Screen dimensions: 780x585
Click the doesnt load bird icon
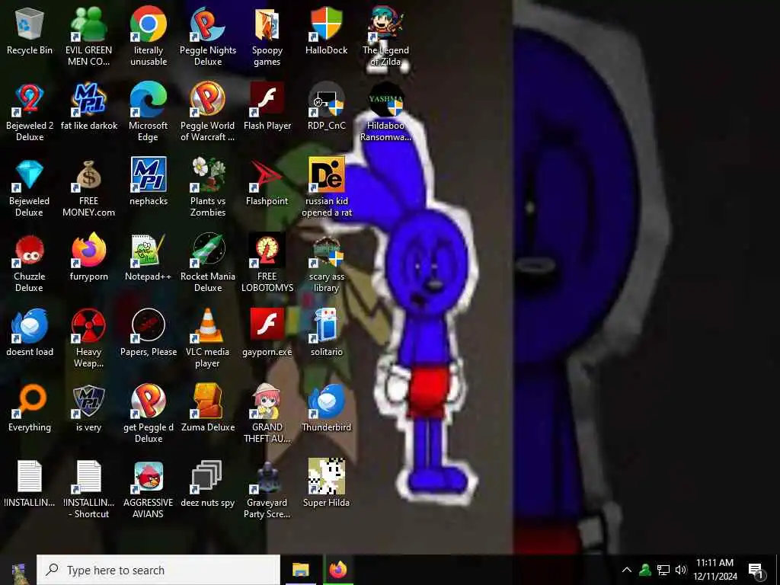tap(30, 326)
